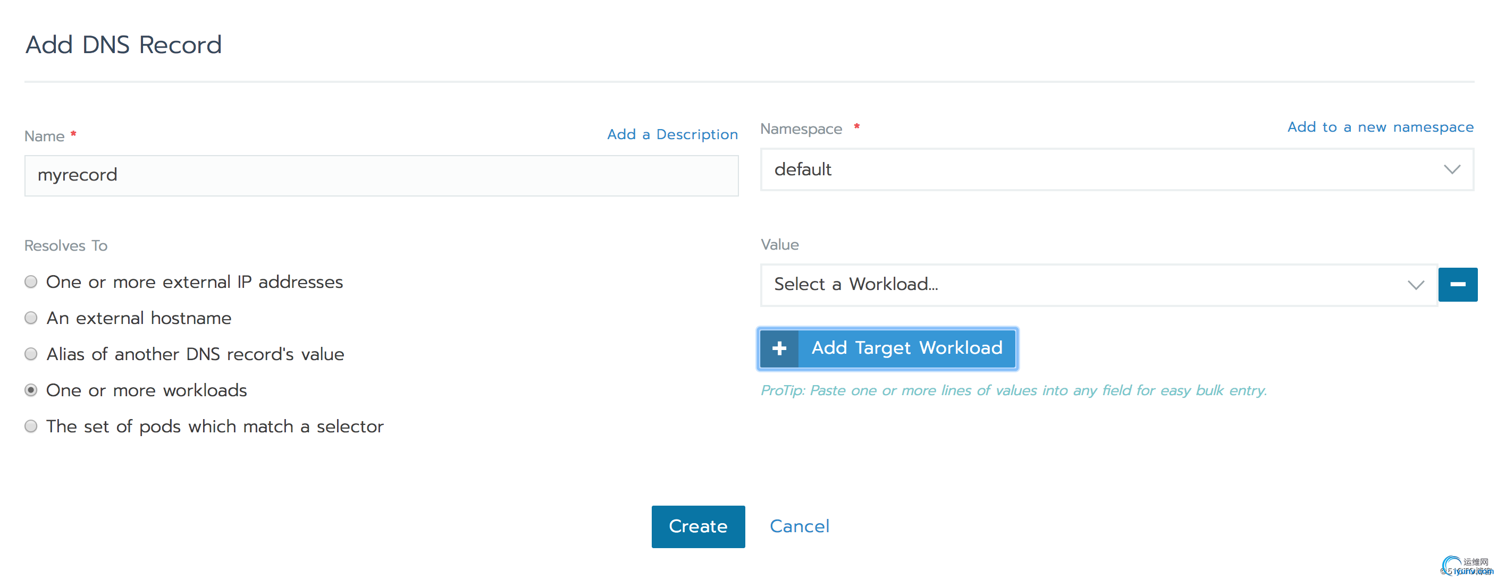Viewport: 1497px width, 580px height.
Task: Click the plus icon on Add Target Workload
Action: 779,348
